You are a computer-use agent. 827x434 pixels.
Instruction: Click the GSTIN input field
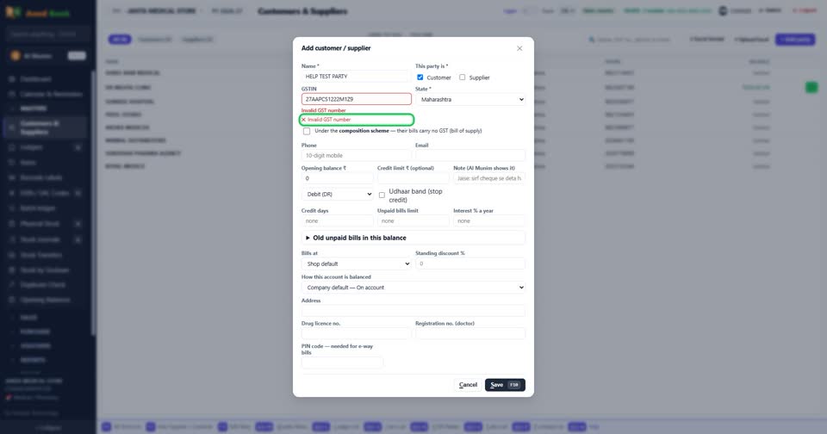point(356,99)
